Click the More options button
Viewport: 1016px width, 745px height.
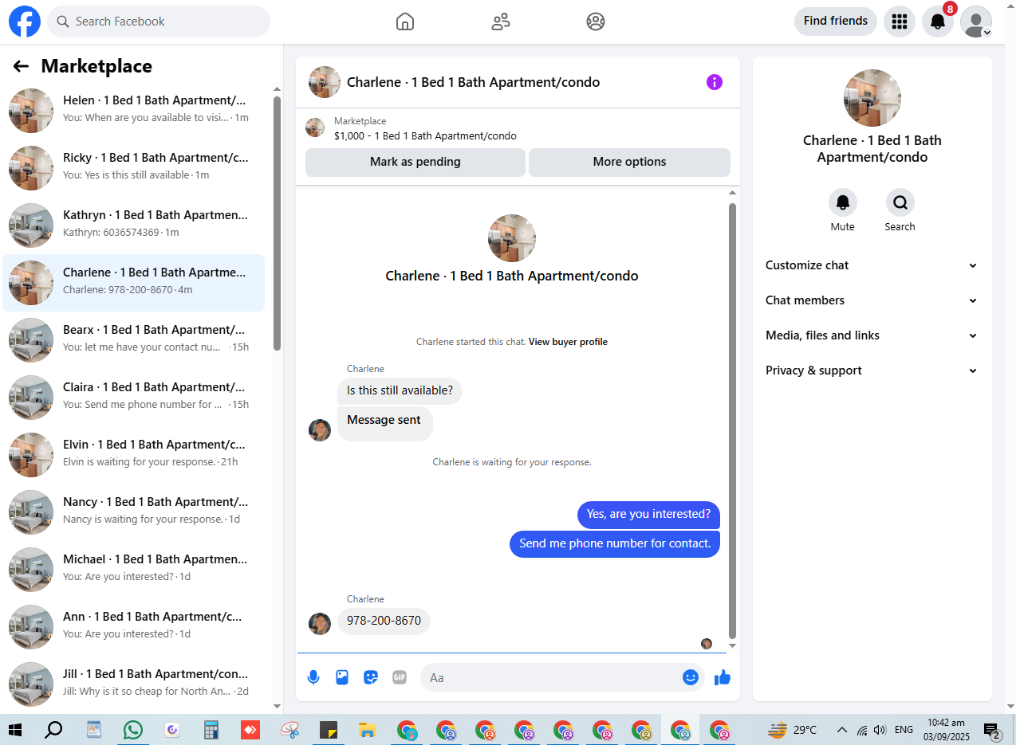pyautogui.click(x=629, y=162)
